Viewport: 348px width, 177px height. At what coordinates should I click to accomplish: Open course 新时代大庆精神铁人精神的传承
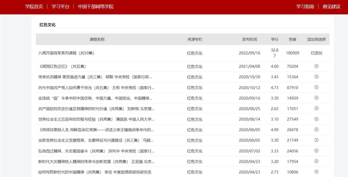(96, 161)
